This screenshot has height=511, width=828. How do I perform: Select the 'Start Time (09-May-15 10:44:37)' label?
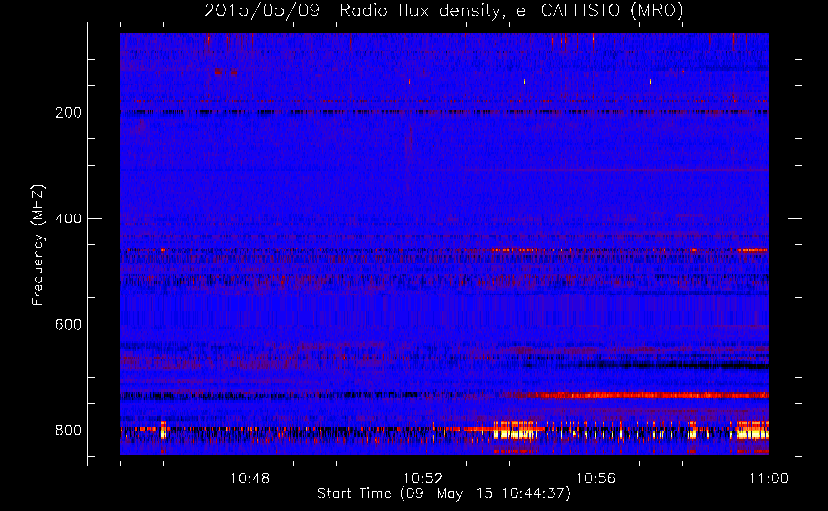pyautogui.click(x=444, y=494)
